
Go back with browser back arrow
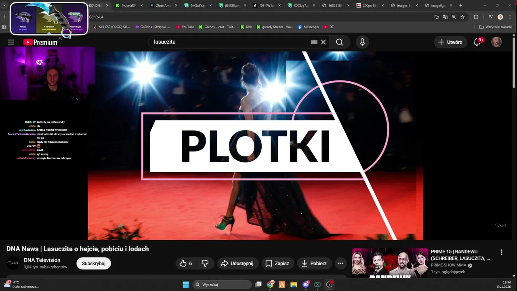pyautogui.click(x=4, y=17)
